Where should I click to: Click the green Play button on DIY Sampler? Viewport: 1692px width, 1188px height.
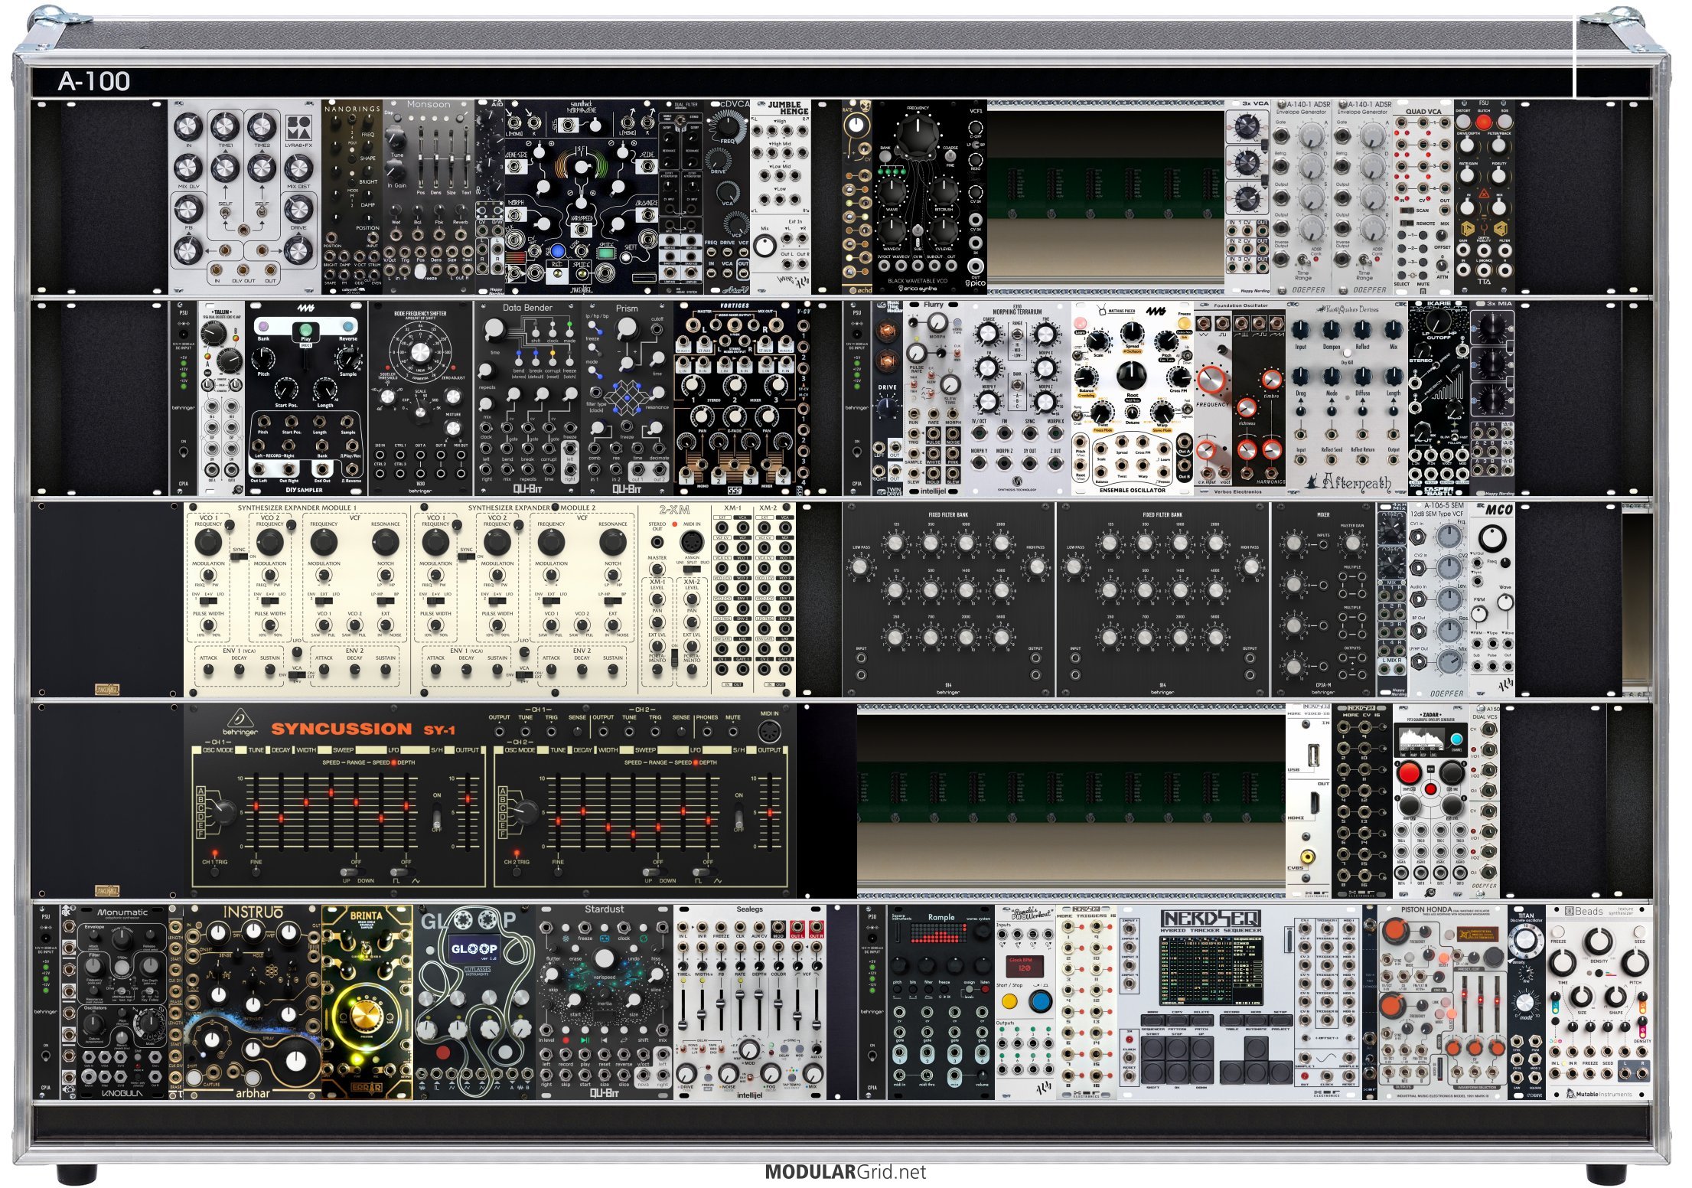[306, 329]
